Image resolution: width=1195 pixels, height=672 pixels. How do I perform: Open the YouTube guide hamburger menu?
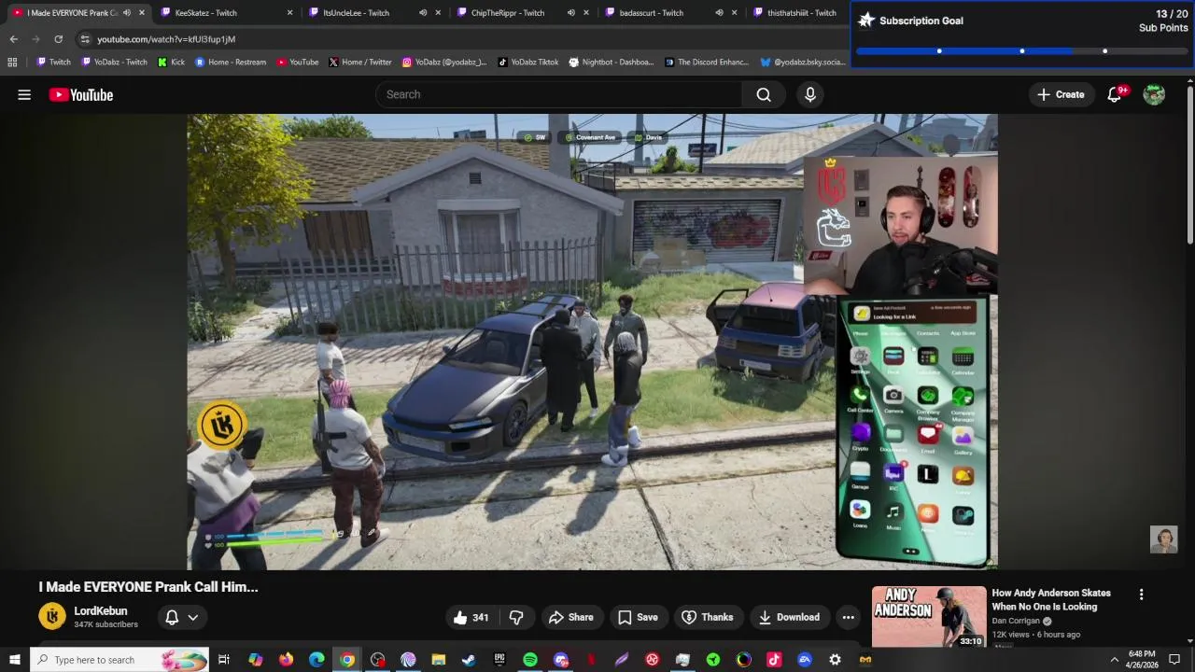(x=24, y=94)
